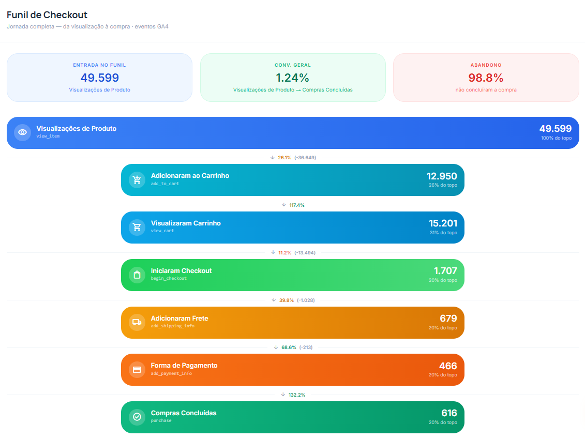Viewport: 585px width, 439px height.
Task: Click the add_payment_info event name
Action: click(171, 373)
